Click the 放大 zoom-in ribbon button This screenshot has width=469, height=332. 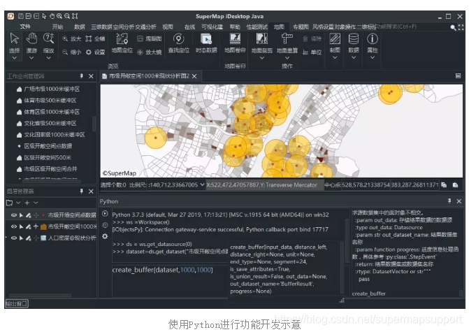click(x=72, y=38)
